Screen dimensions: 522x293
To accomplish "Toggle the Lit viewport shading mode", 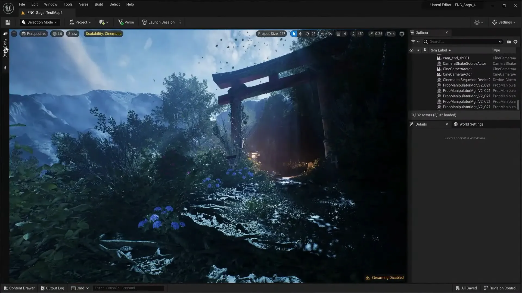I will tap(57, 33).
